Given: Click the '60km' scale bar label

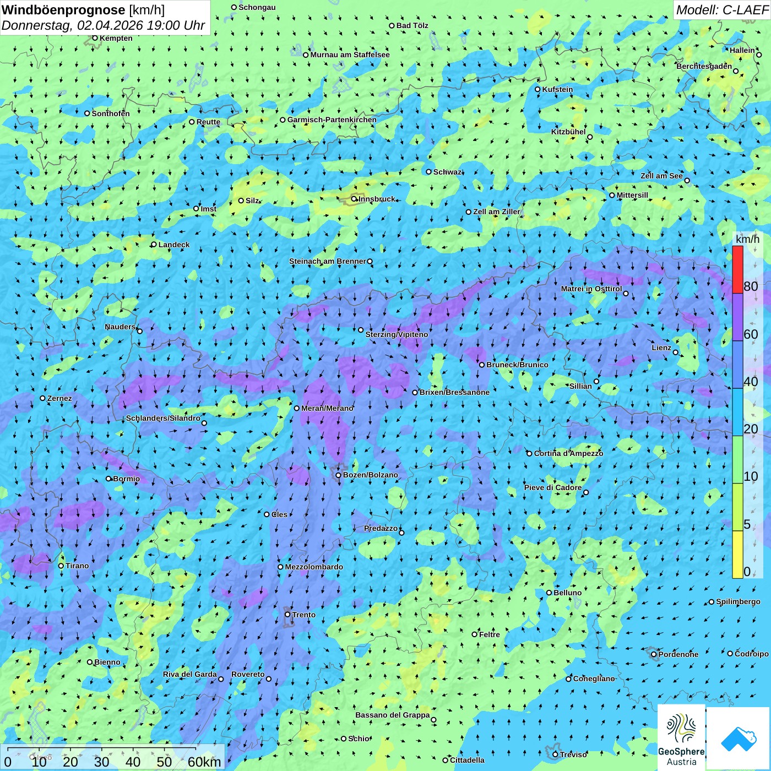Looking at the screenshot, I should pos(204,762).
